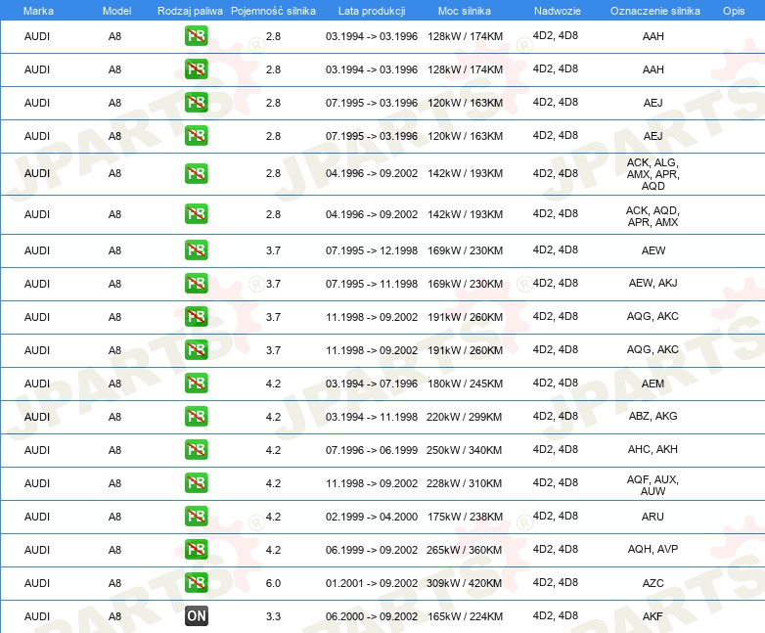Image resolution: width=765 pixels, height=633 pixels.
Task: Select the engine code AEM
Action: 652,384
